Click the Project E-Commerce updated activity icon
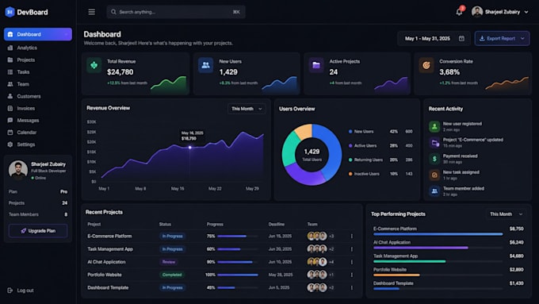539x304 pixels. [x=434, y=143]
